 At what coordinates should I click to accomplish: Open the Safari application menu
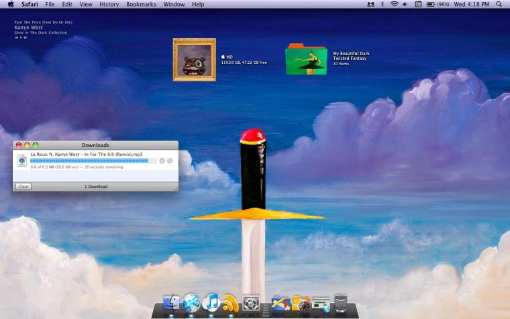[30, 4]
